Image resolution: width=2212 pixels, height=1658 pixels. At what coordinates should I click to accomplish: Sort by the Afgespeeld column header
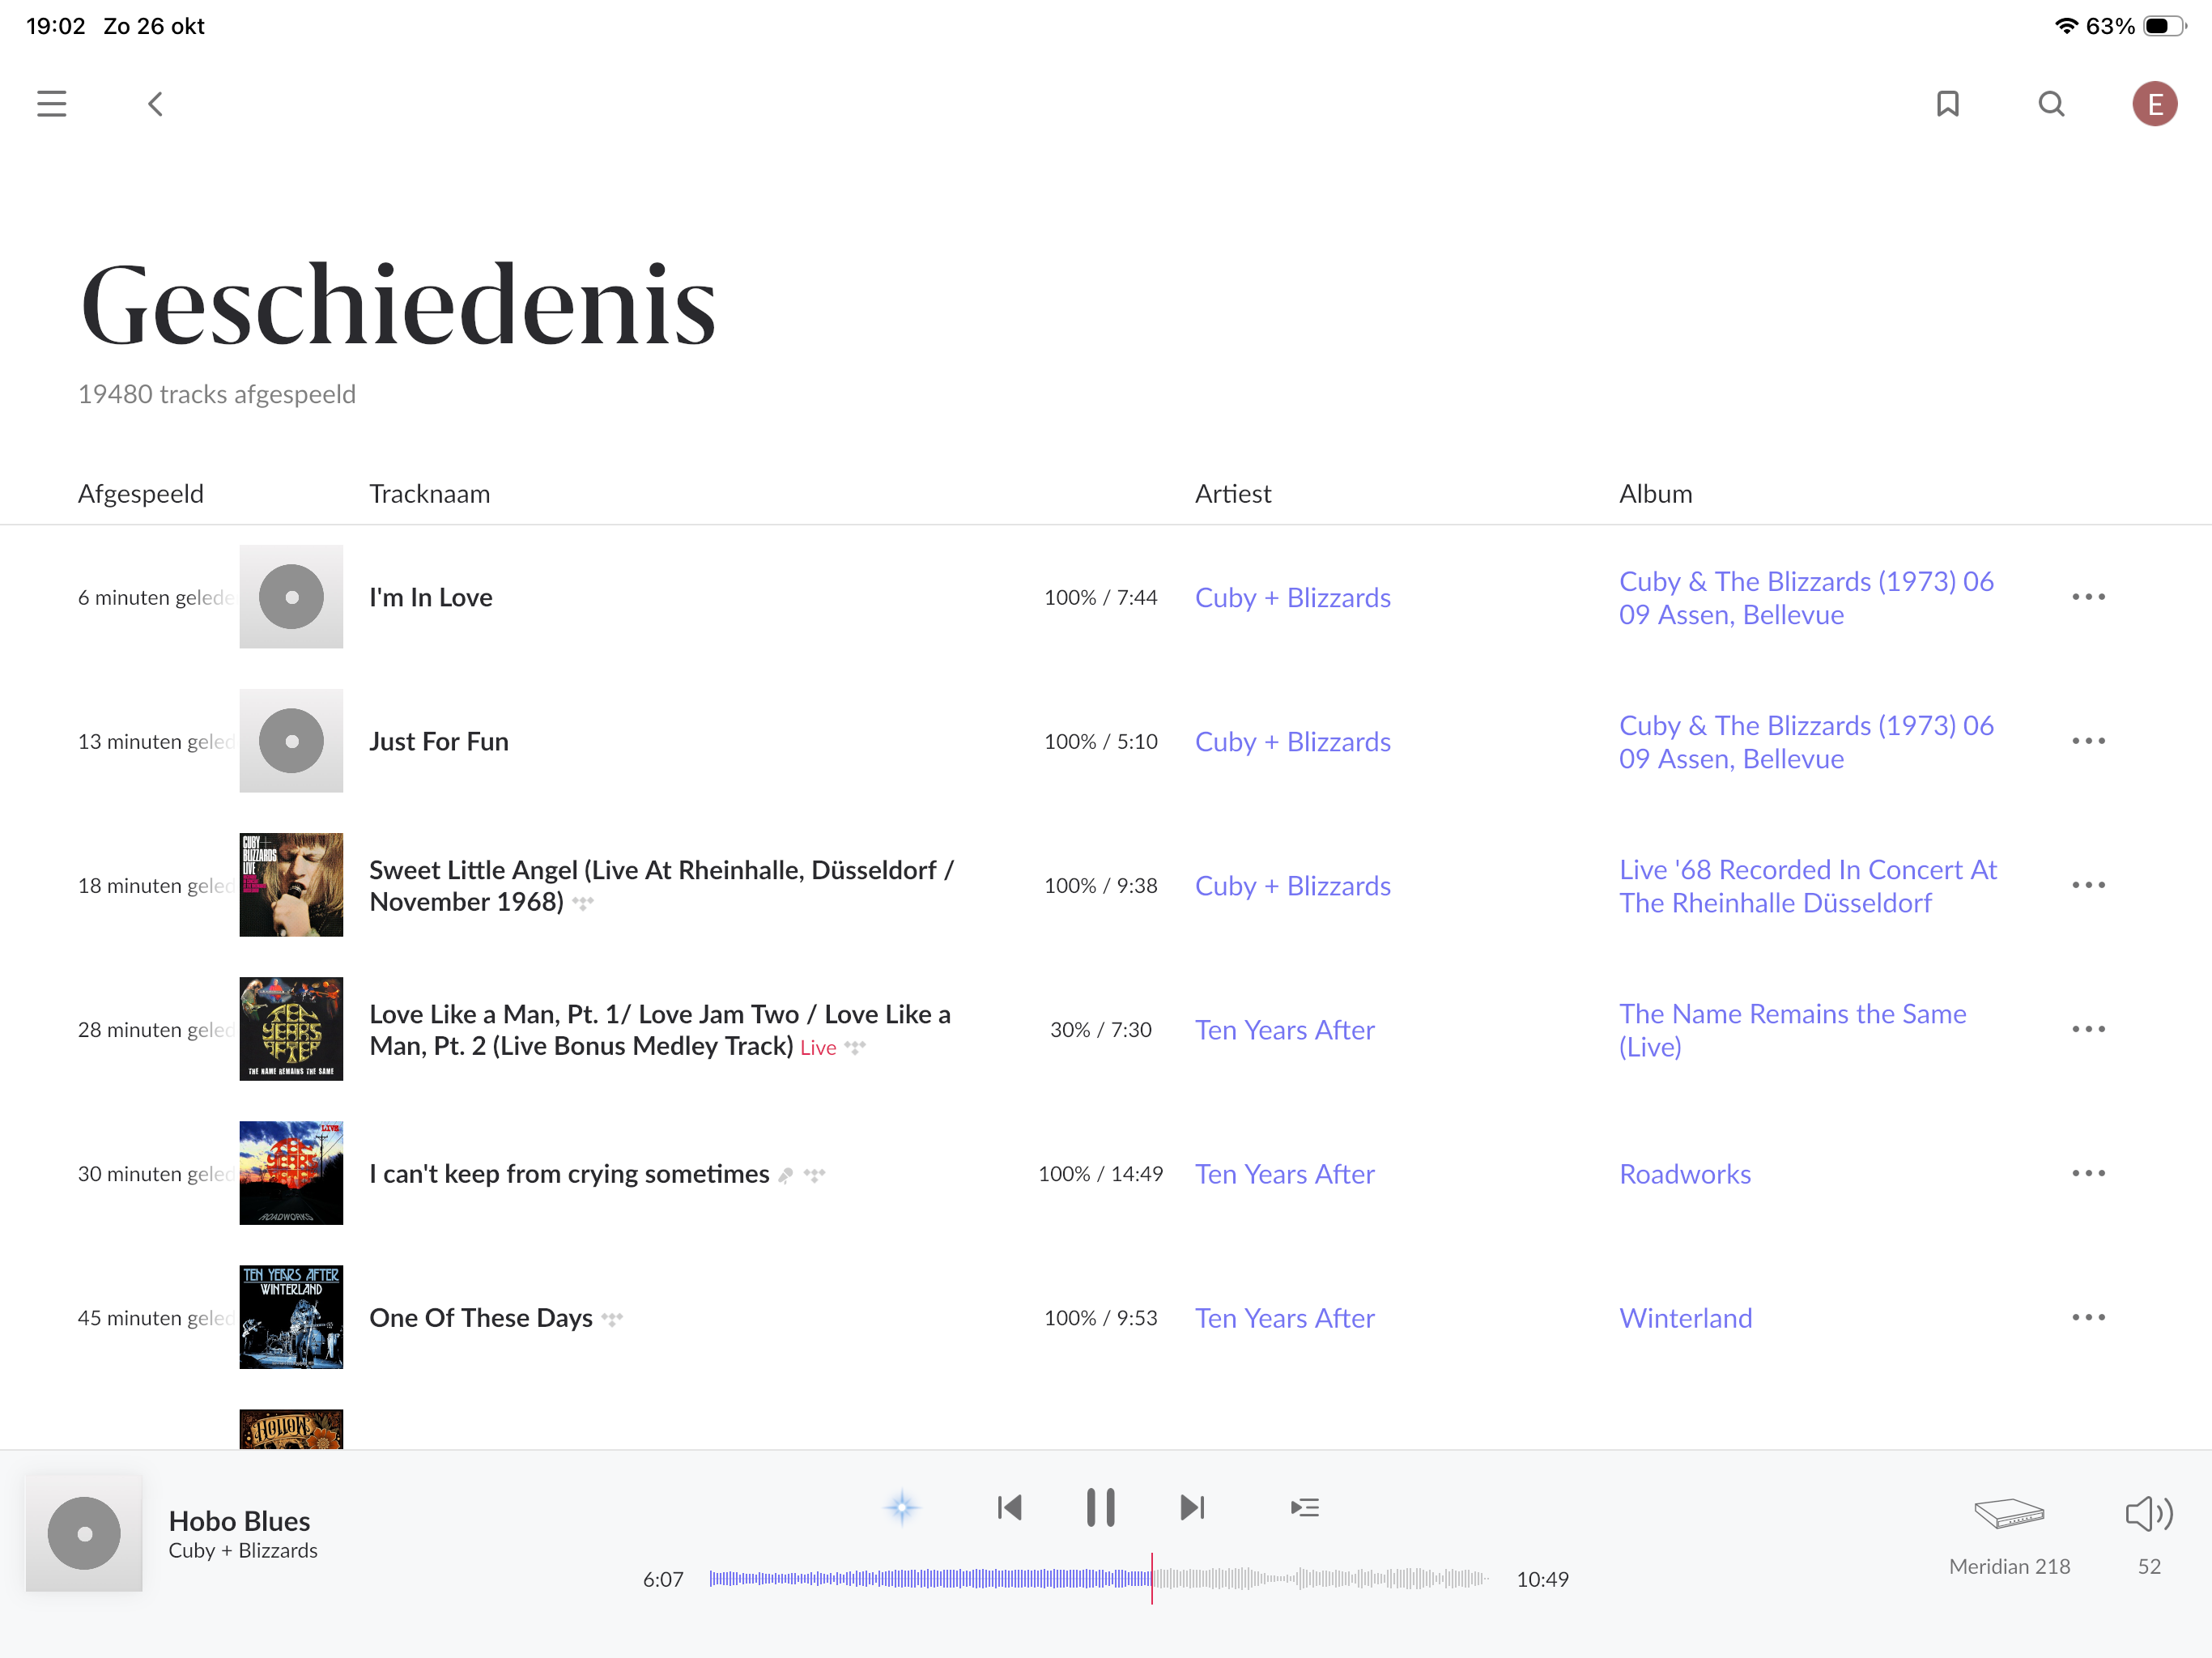tap(141, 494)
